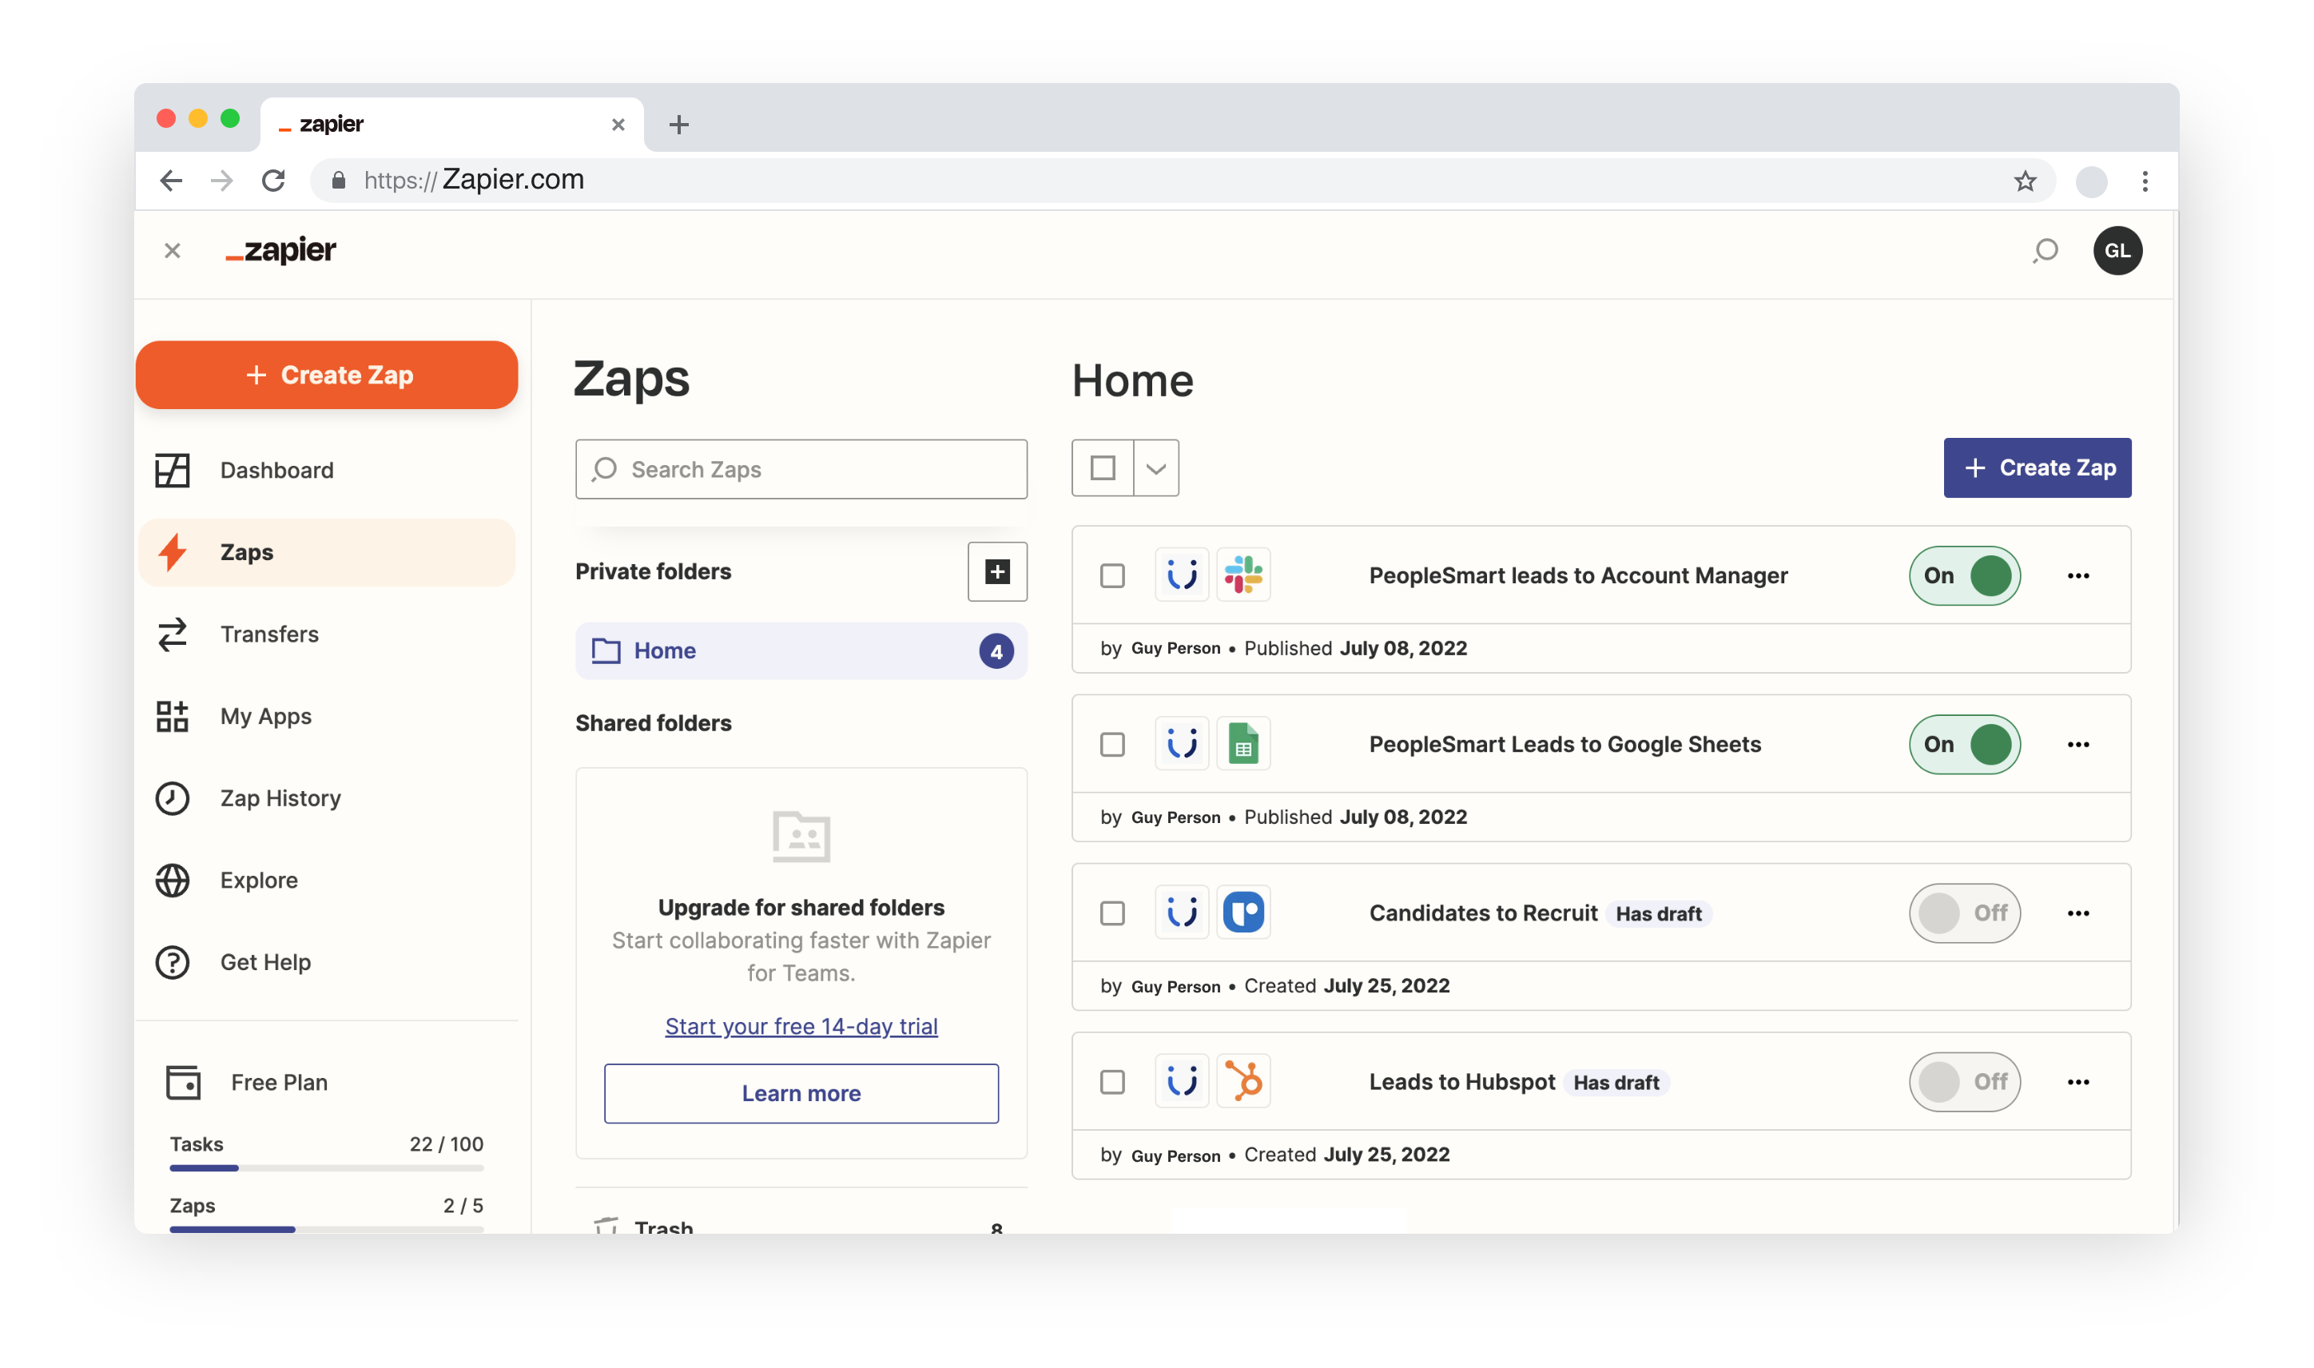This screenshot has height=1368, width=2314.
Task: Open search via header magnifier icon
Action: click(x=2045, y=251)
